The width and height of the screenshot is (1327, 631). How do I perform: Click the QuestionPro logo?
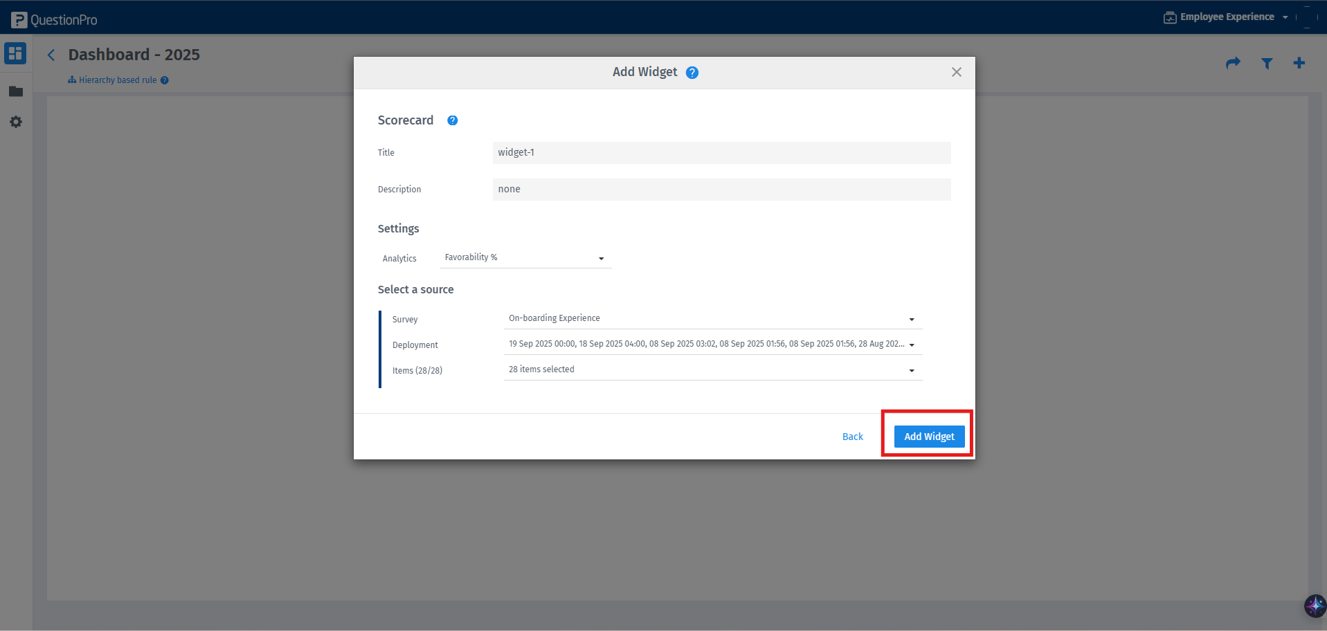(x=53, y=19)
